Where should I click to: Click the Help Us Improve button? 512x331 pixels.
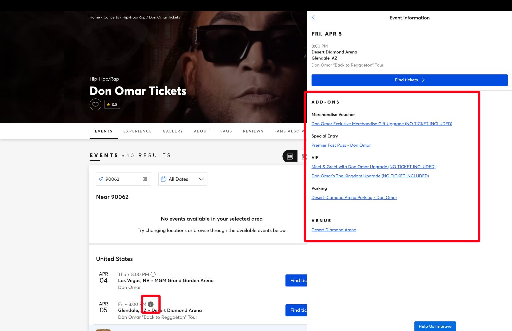coord(435,326)
